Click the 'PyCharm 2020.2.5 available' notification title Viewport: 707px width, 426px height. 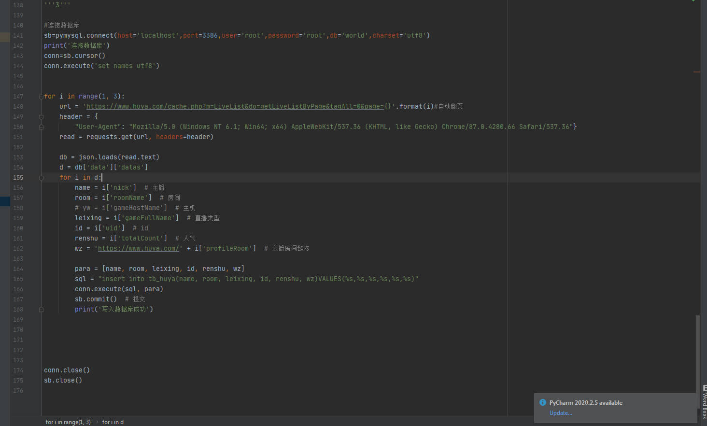pyautogui.click(x=585, y=403)
